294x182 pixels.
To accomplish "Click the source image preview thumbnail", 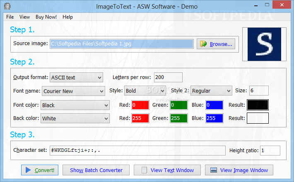I will pos(264,44).
